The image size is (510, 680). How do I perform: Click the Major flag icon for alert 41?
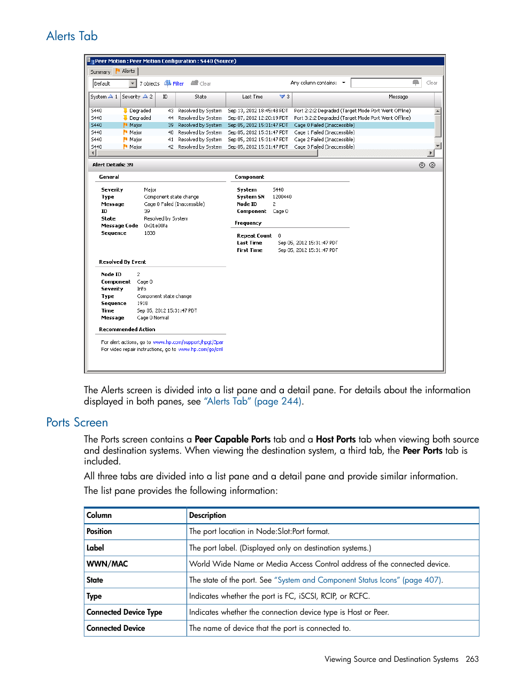tap(125, 140)
